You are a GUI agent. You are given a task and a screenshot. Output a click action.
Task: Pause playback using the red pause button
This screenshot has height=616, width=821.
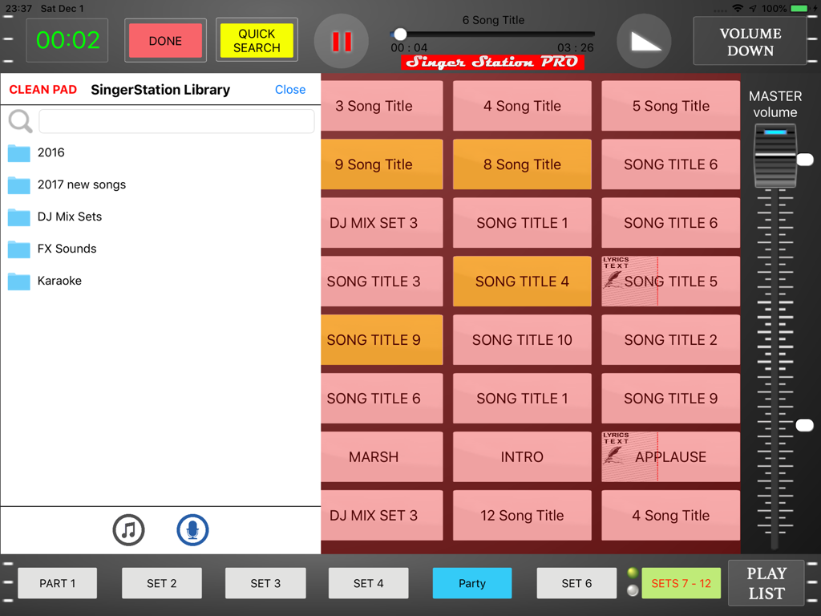(341, 40)
